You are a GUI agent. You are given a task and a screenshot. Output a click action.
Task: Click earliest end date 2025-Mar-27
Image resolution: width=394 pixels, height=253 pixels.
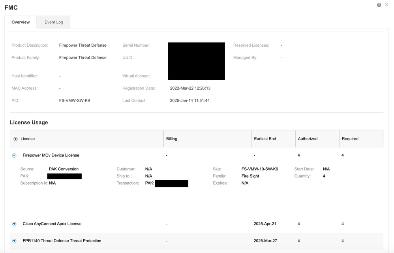[x=265, y=241]
